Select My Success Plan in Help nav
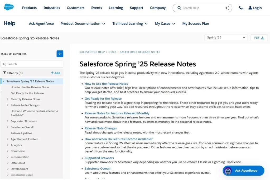The image size is (270, 180). tap(195, 24)
